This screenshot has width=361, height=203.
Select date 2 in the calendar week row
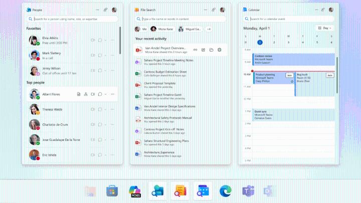click(x=274, y=42)
